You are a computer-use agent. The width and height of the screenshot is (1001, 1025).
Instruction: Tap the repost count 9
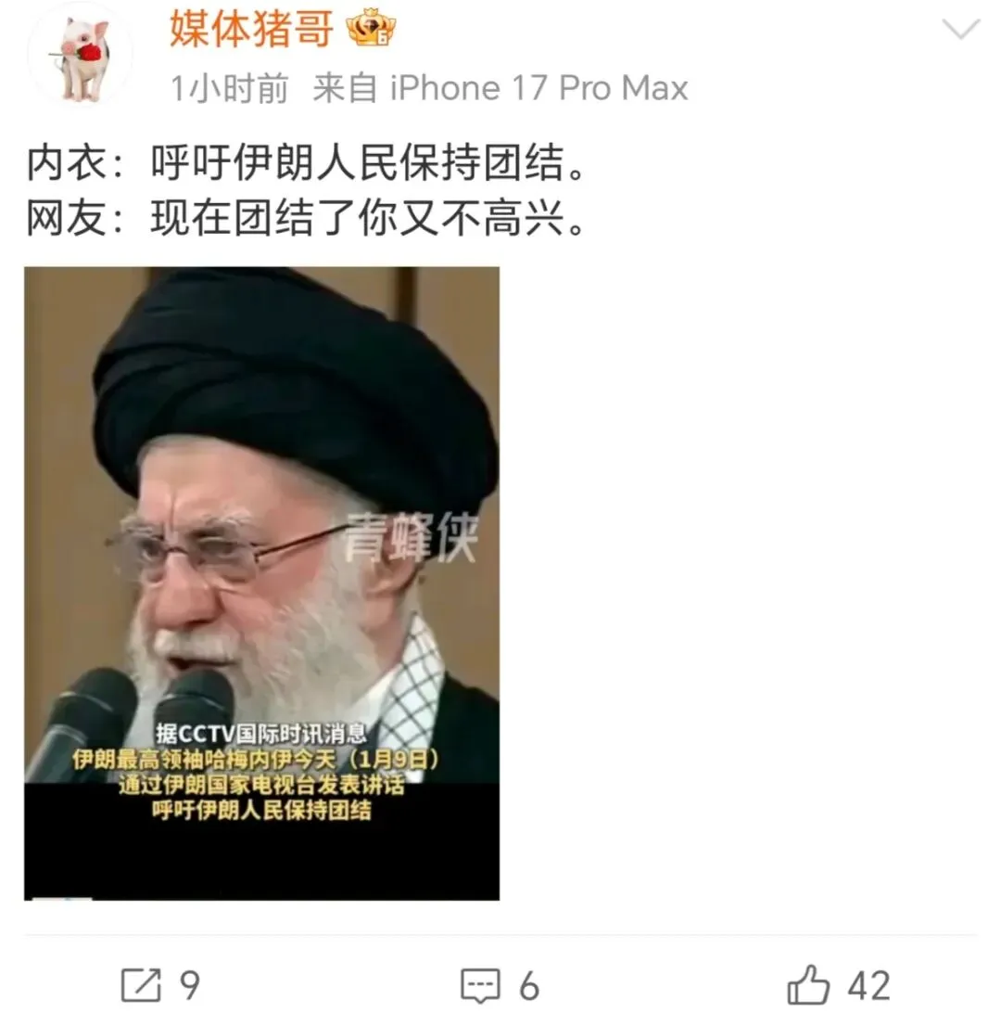(189, 986)
